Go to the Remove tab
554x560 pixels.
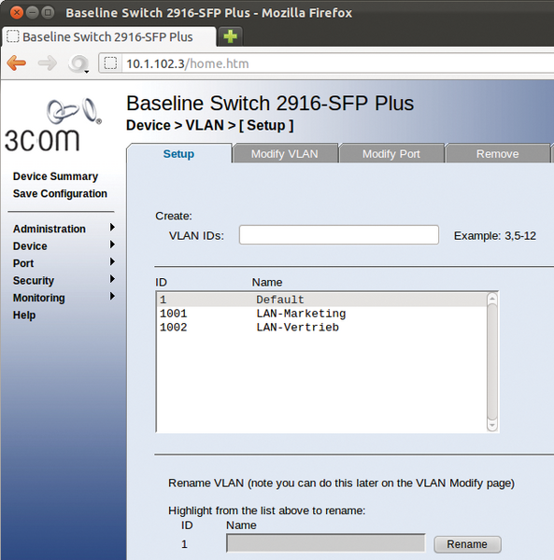pos(498,154)
